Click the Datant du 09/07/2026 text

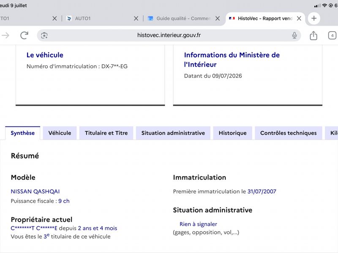[213, 76]
